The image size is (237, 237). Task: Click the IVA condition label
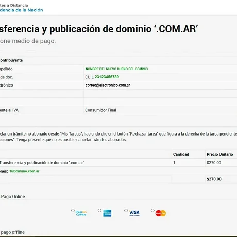(x=9, y=110)
